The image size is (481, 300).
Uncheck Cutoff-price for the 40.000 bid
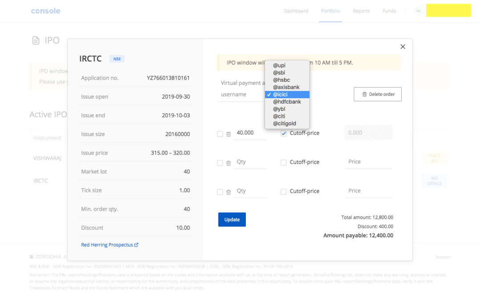click(283, 133)
